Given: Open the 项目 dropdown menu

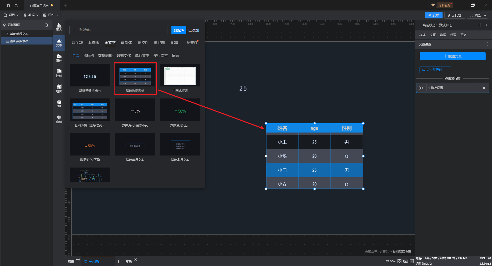Looking at the screenshot, I should (12, 15).
